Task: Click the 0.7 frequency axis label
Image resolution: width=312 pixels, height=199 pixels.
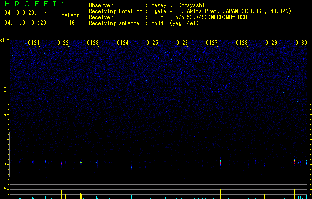Action: [3, 164]
